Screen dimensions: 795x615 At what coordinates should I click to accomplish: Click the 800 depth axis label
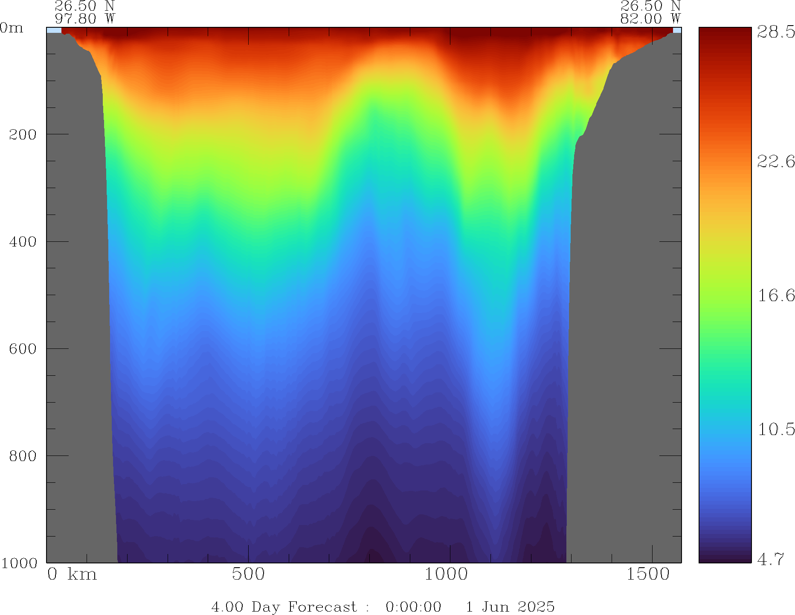(x=23, y=456)
